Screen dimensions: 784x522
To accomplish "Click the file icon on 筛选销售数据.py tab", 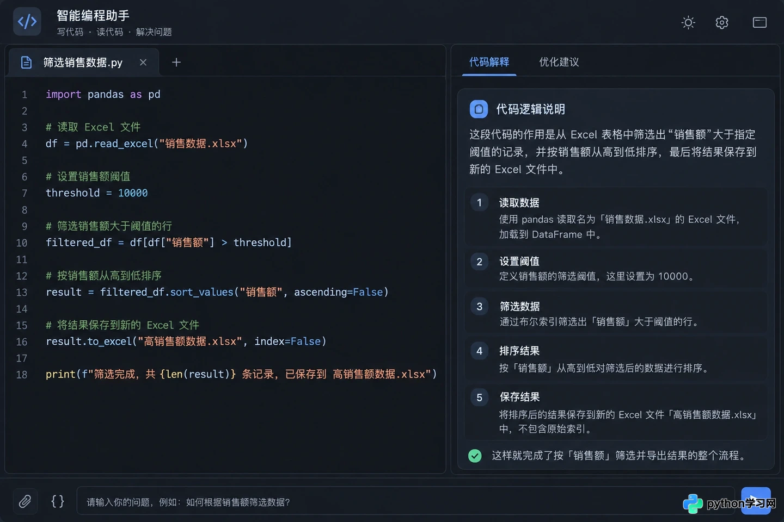I will pyautogui.click(x=26, y=63).
